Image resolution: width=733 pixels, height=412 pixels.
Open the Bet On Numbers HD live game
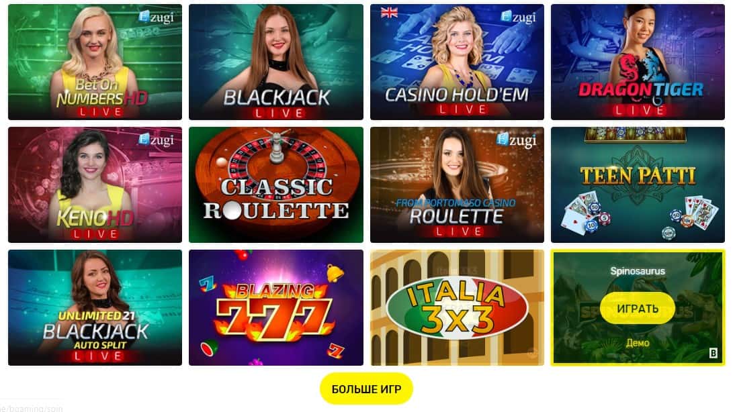pos(95,62)
